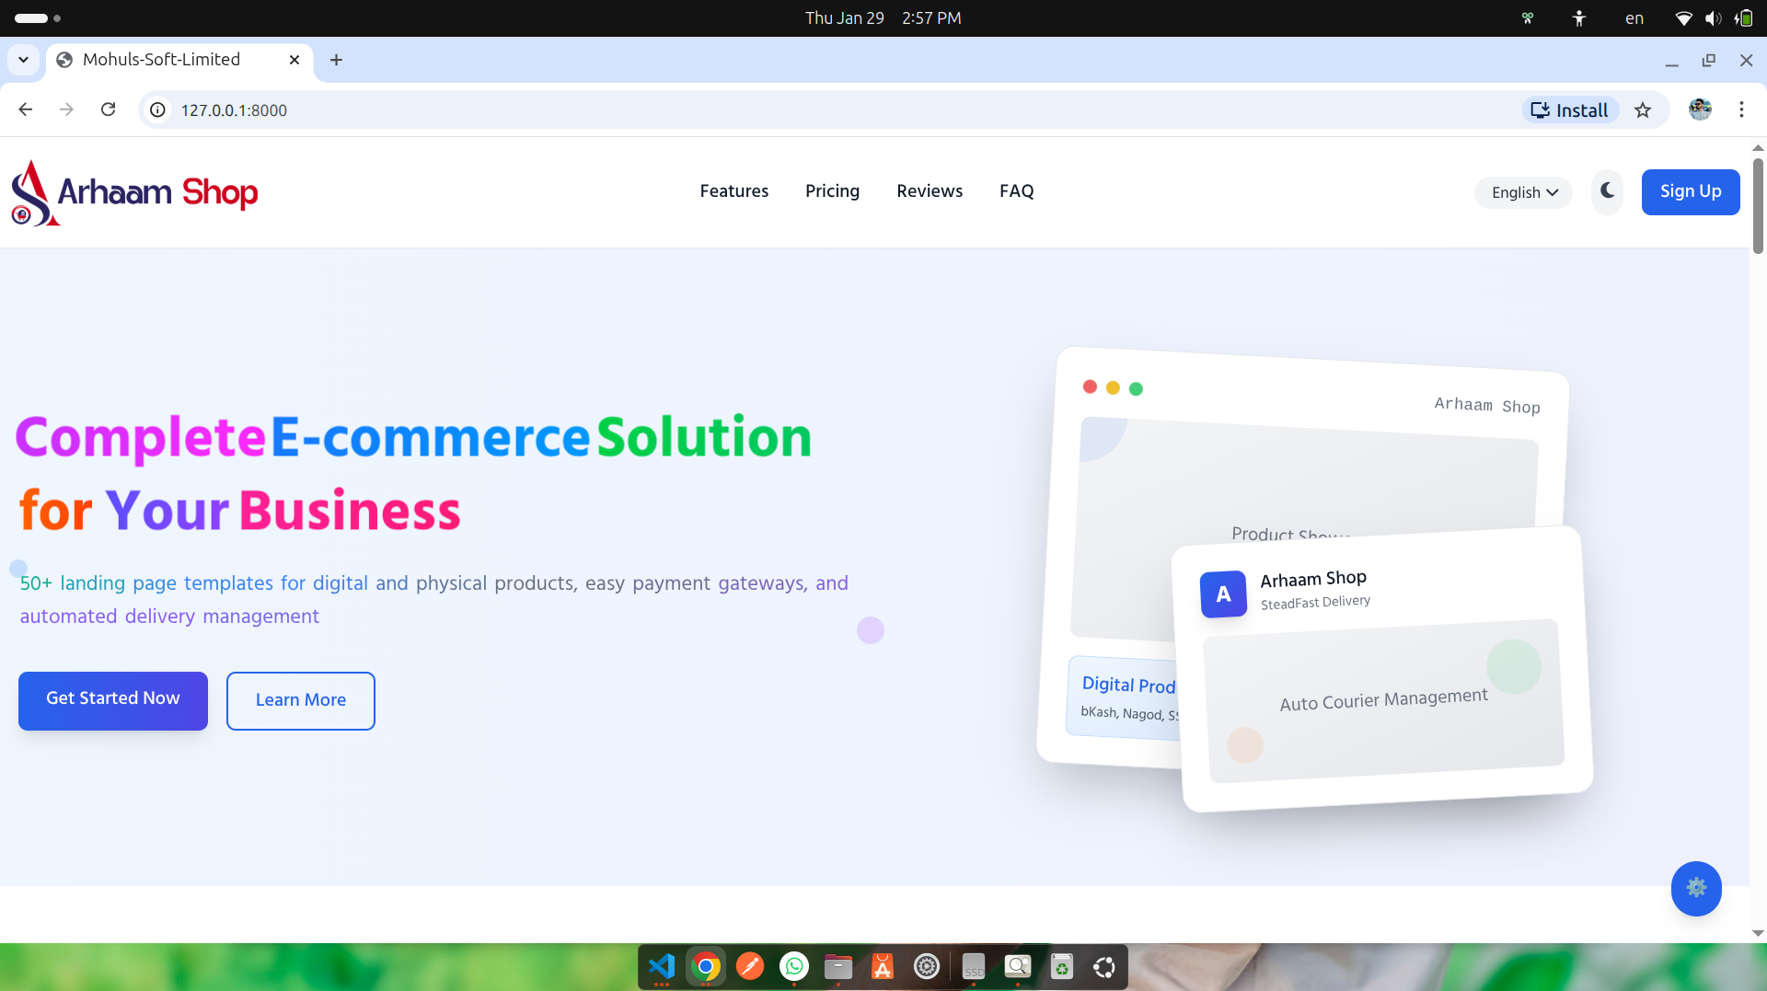Click the address bar URL field
The width and height of the screenshot is (1767, 991).
tap(828, 110)
